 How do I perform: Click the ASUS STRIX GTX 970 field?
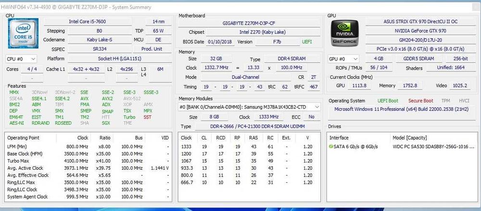420,22
